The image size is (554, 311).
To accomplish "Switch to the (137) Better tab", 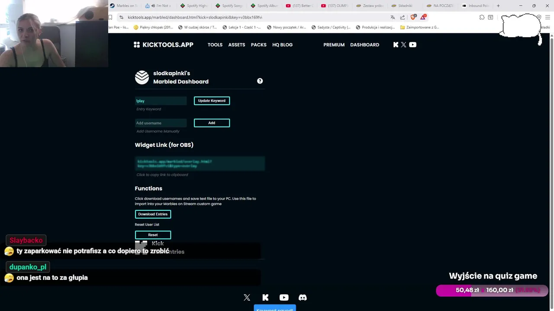I will [x=300, y=6].
